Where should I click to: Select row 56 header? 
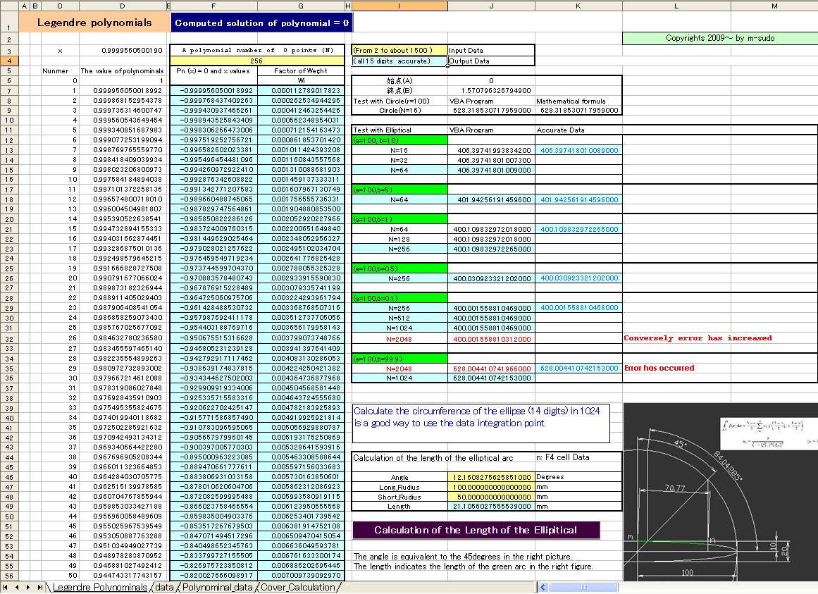click(x=9, y=576)
